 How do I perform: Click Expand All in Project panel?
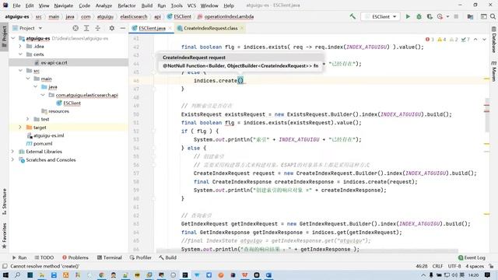pos(86,28)
